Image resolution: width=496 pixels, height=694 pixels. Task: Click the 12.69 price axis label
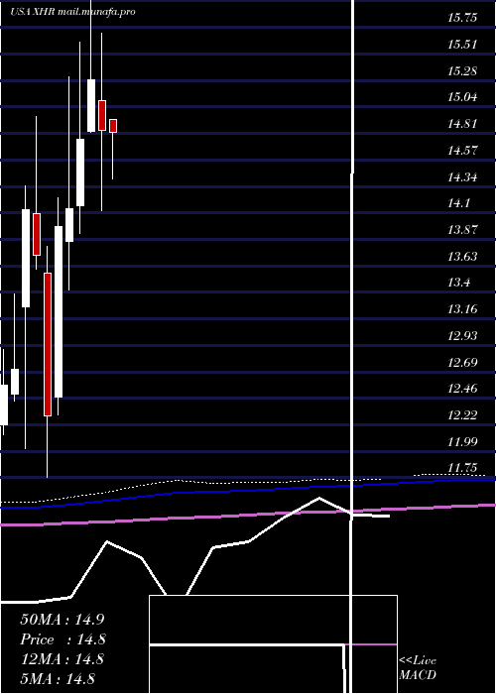point(462,363)
